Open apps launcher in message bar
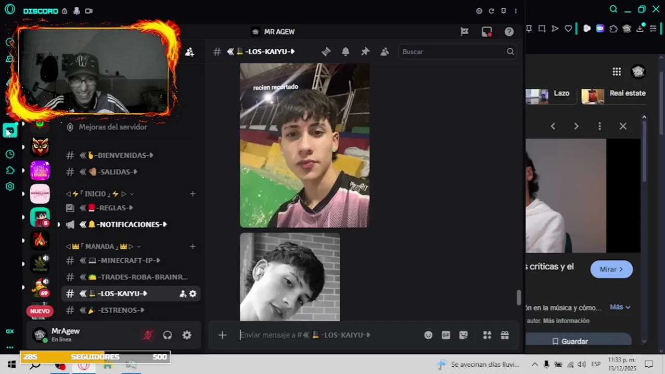Viewport: 665px width, 374px height. click(487, 335)
